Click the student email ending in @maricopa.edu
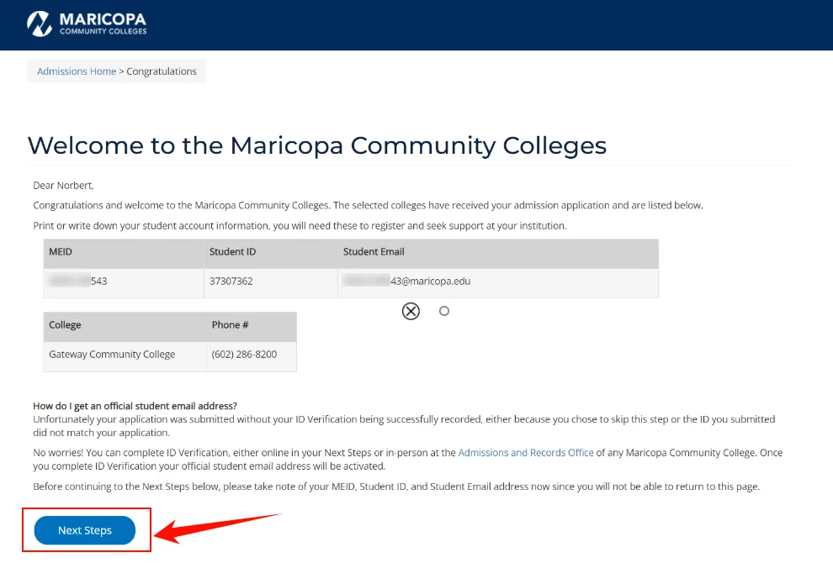 [x=407, y=281]
